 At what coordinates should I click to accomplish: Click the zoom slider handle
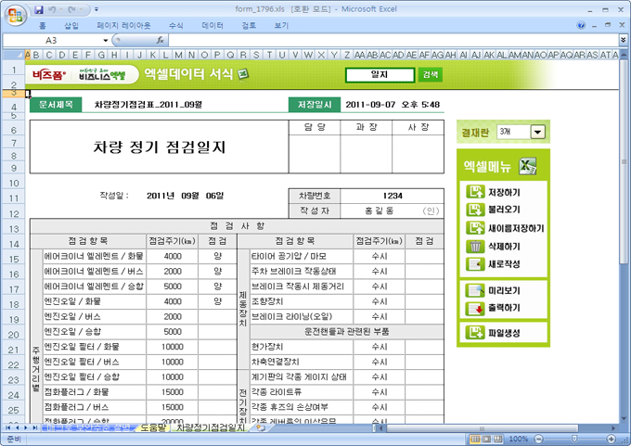(574, 439)
